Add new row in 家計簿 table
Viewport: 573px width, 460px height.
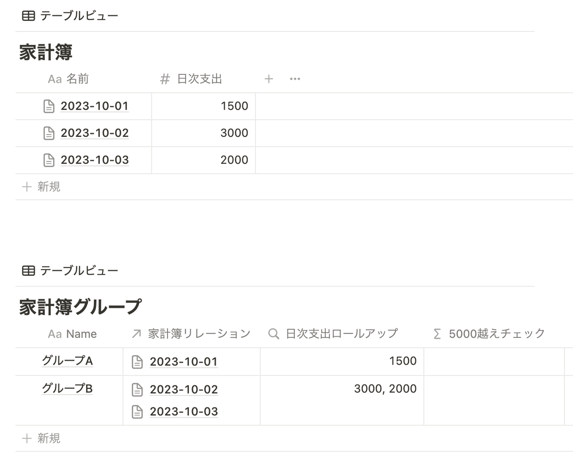point(42,187)
